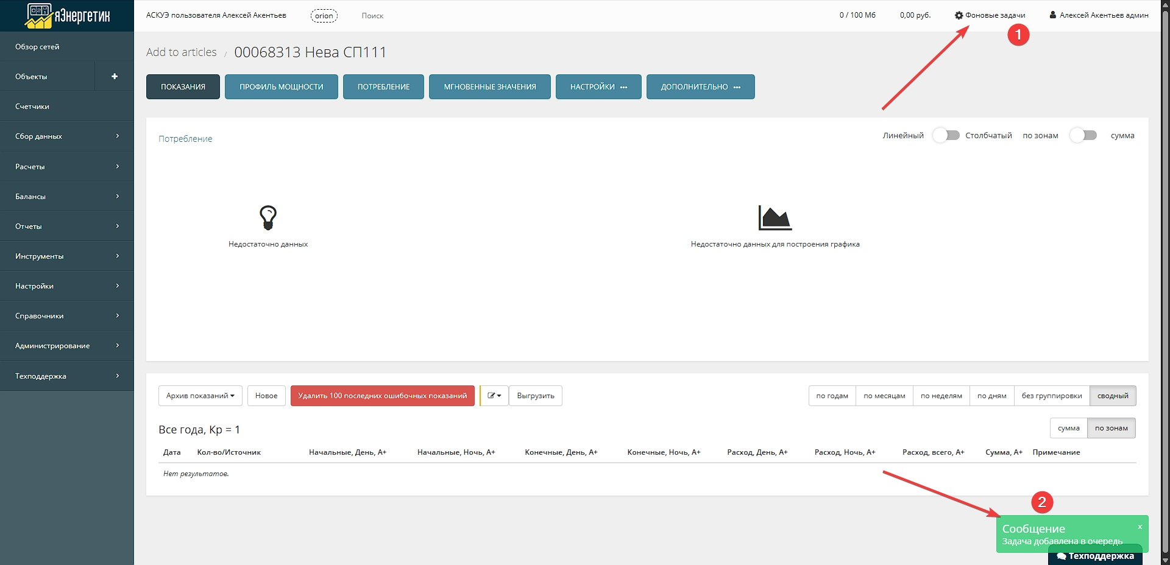Close the Сообщение notification
Image resolution: width=1170 pixels, height=565 pixels.
point(1140,527)
